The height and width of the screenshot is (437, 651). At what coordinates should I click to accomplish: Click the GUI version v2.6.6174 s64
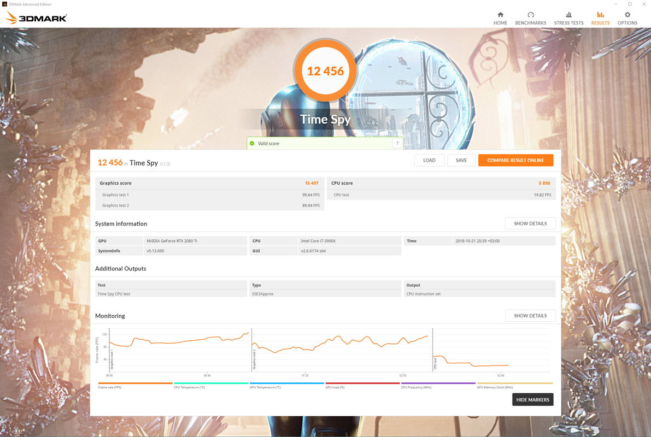[x=313, y=251]
